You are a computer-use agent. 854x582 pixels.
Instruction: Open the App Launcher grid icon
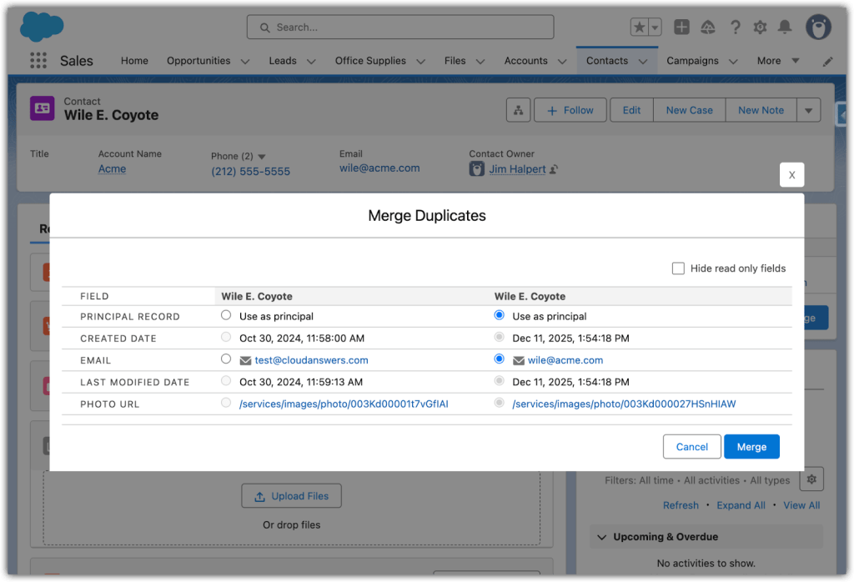pyautogui.click(x=38, y=61)
